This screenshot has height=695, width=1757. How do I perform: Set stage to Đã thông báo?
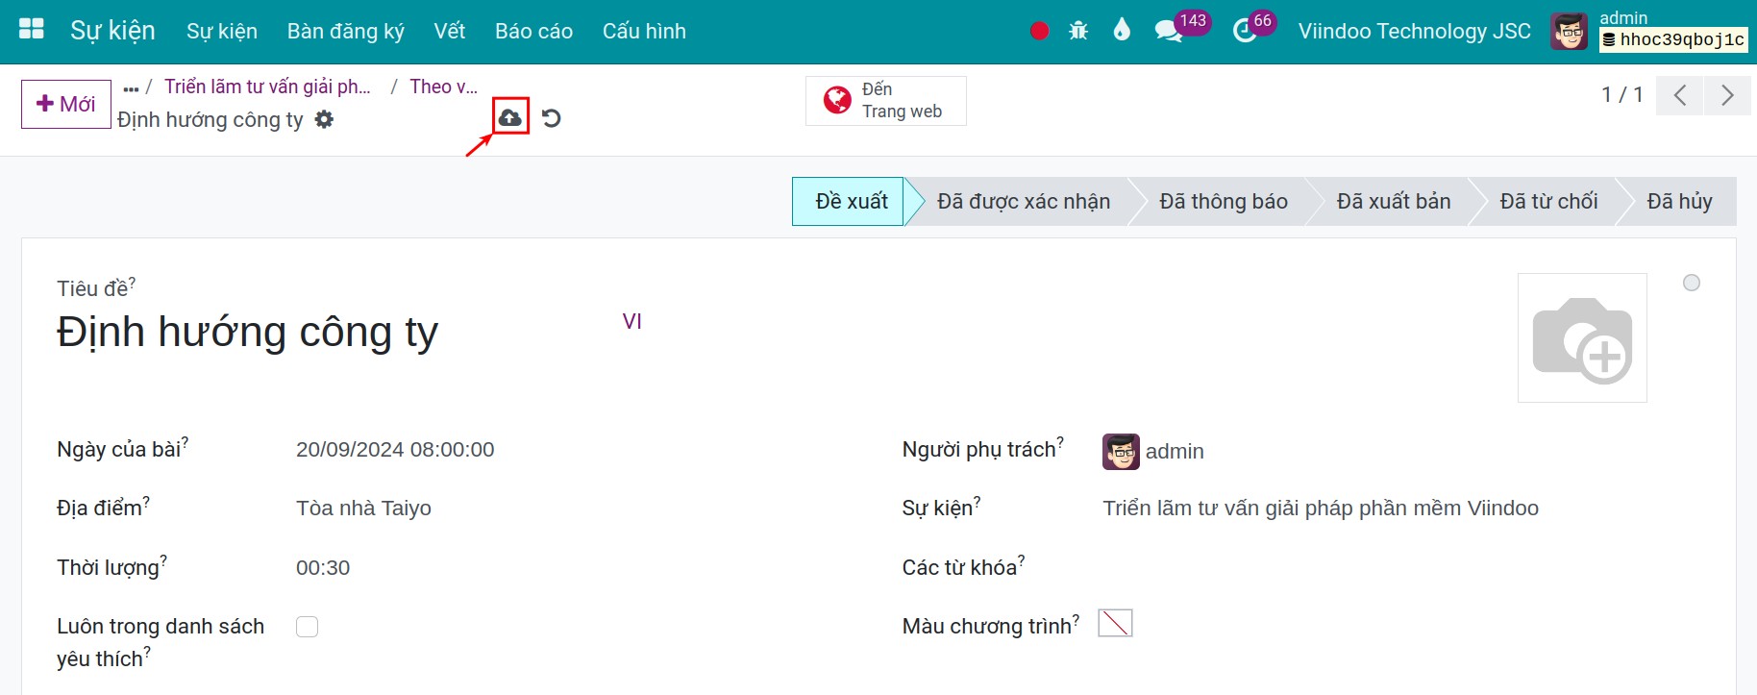(x=1224, y=201)
